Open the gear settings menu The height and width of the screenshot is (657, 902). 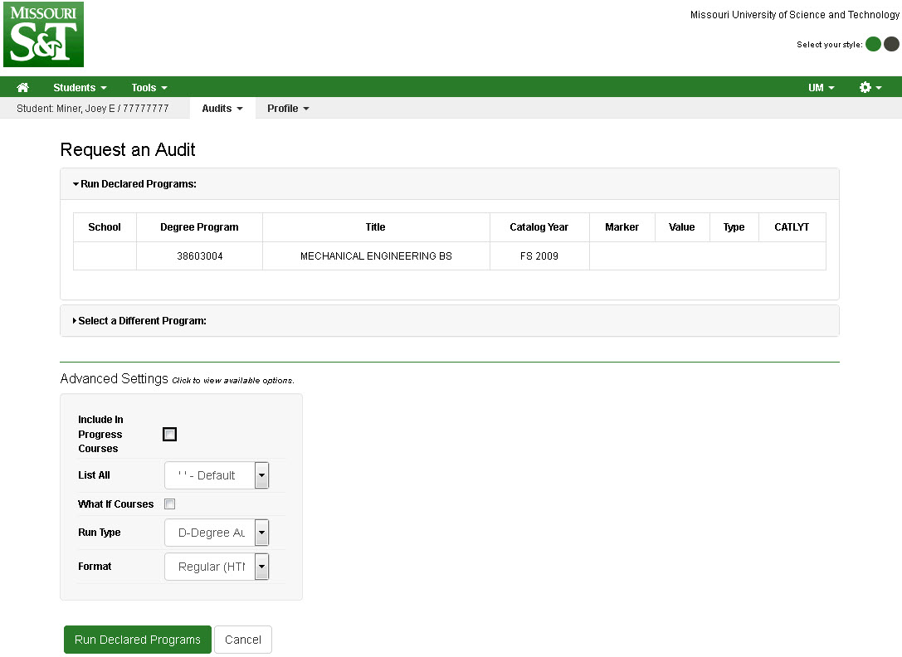870,87
